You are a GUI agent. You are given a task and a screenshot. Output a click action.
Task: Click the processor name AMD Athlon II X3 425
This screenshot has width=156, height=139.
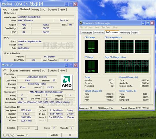coord(37,77)
